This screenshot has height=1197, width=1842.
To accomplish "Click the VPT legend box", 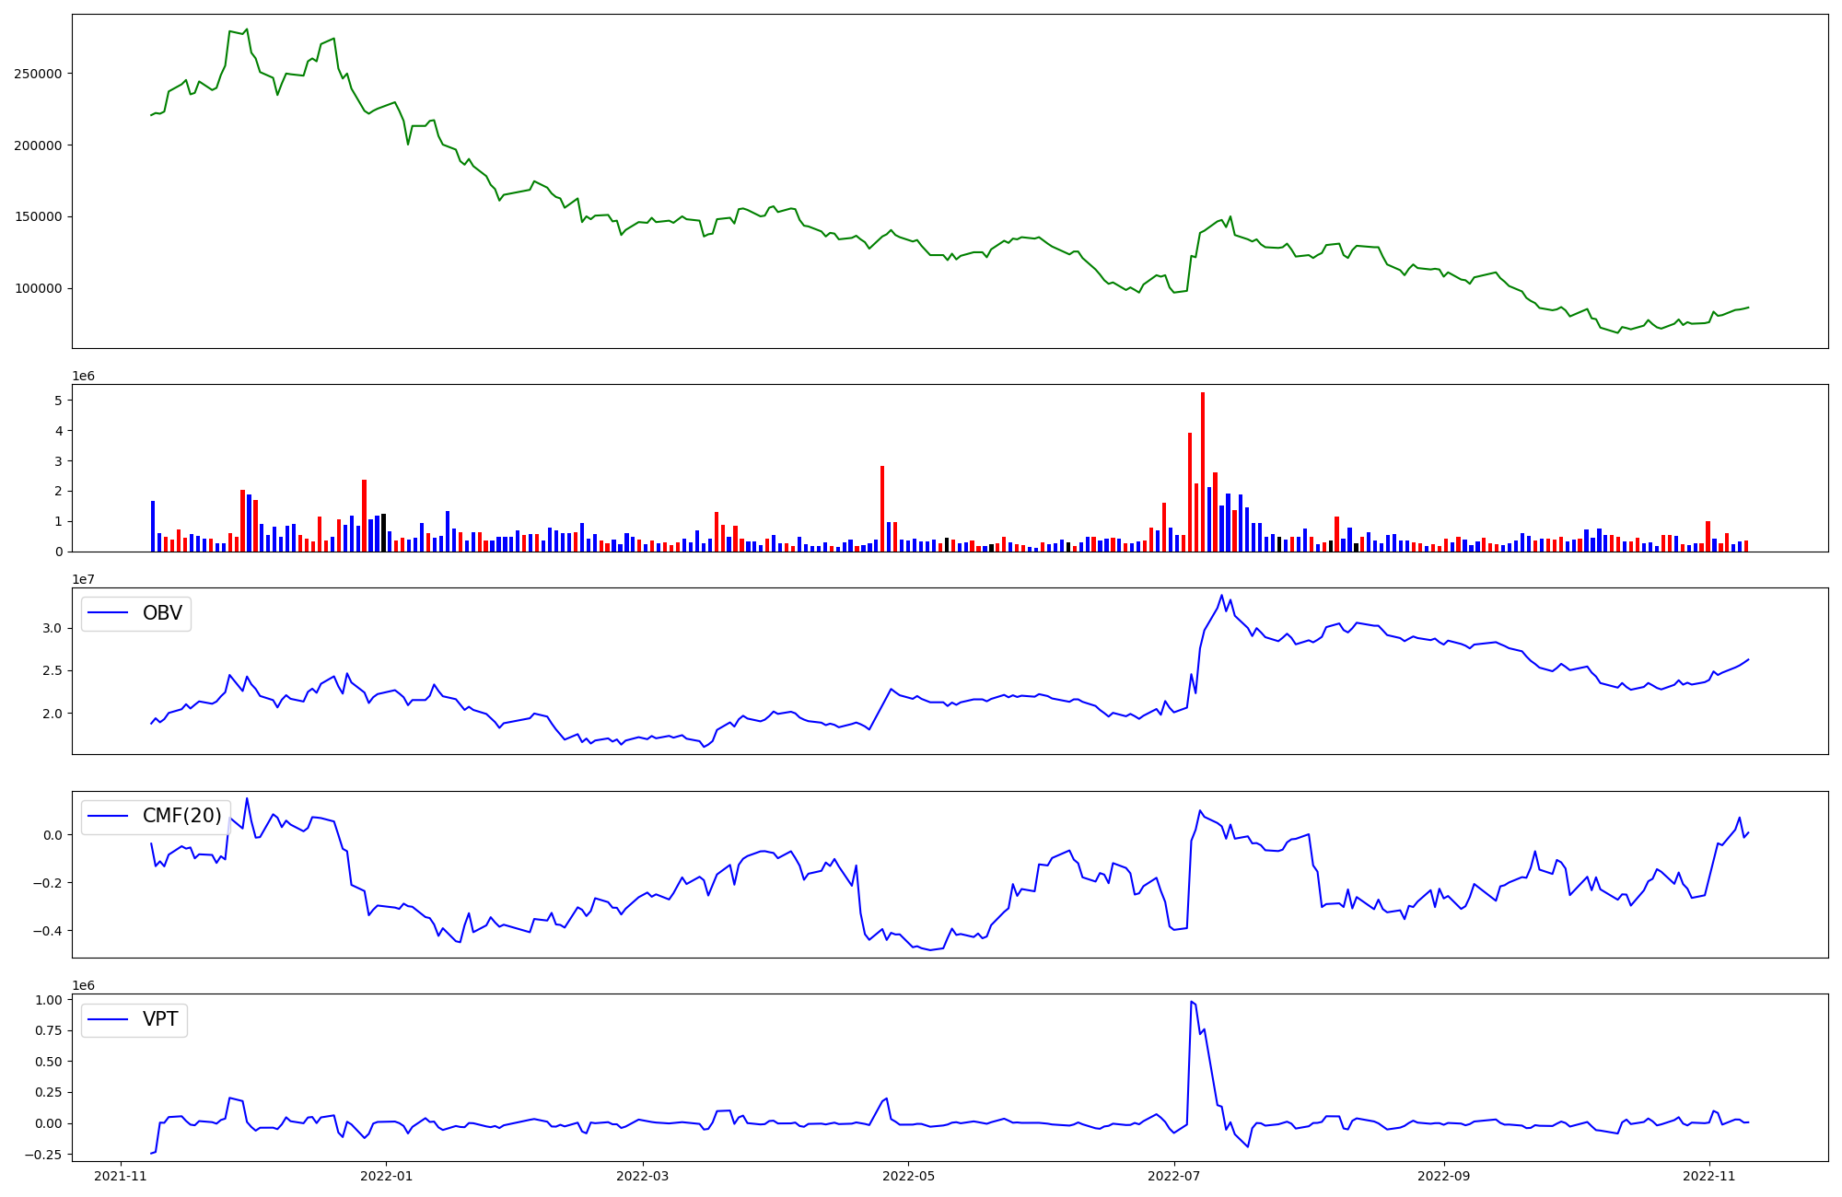I will coord(134,1019).
